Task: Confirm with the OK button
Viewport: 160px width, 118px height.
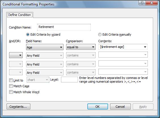Action: [98, 107]
